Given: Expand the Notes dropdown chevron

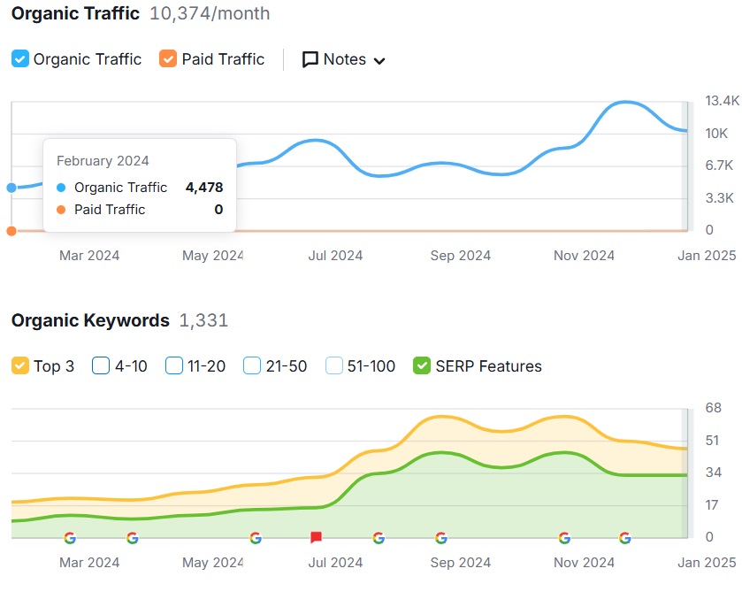Looking at the screenshot, I should click(x=379, y=61).
